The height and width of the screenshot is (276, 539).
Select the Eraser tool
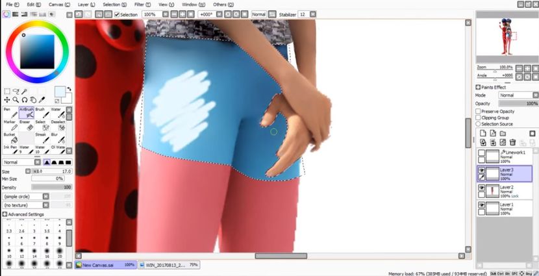(27, 125)
